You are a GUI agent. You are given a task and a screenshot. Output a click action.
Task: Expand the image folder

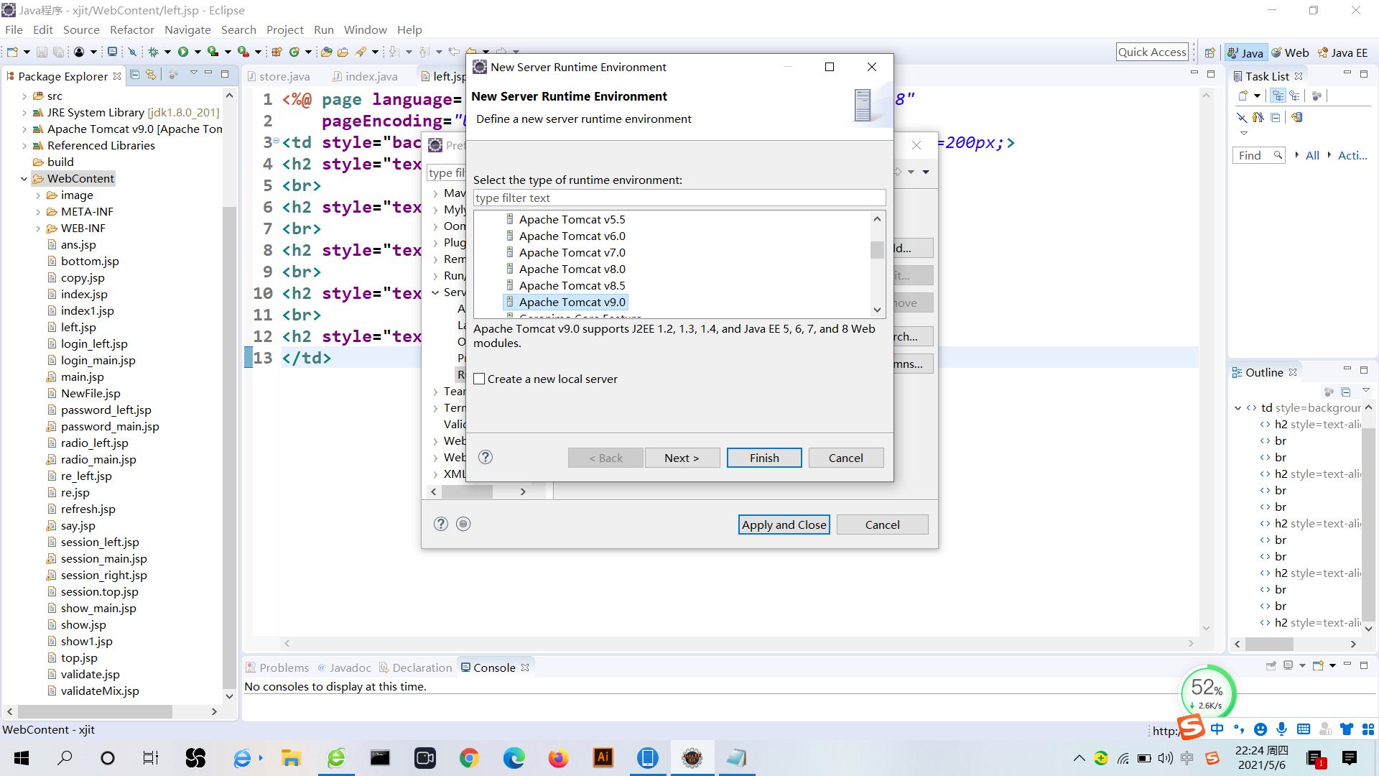(x=38, y=195)
